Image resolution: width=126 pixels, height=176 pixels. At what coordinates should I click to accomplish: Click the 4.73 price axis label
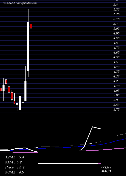coord(116,48)
